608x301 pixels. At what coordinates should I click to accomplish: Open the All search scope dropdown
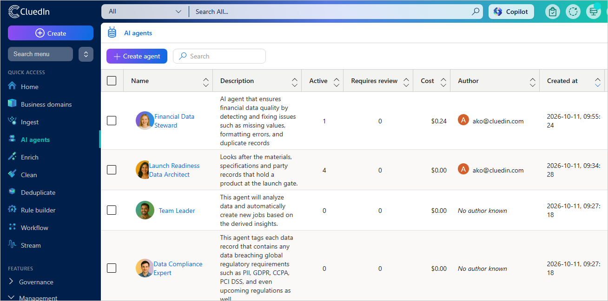pos(145,12)
